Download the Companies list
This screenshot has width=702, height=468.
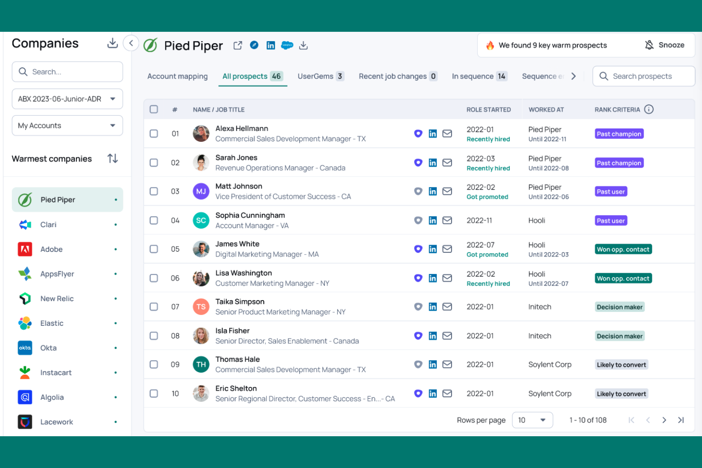click(112, 43)
